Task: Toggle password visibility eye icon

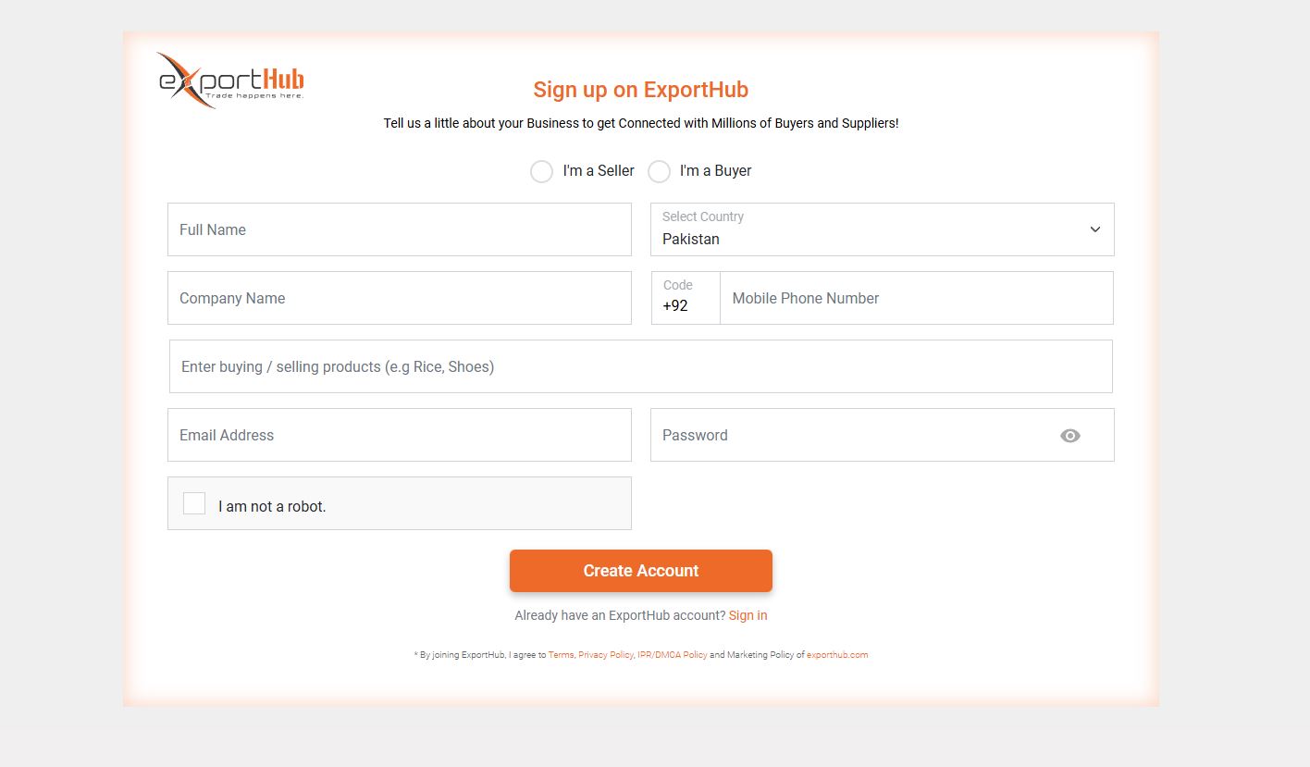Action: coord(1069,436)
